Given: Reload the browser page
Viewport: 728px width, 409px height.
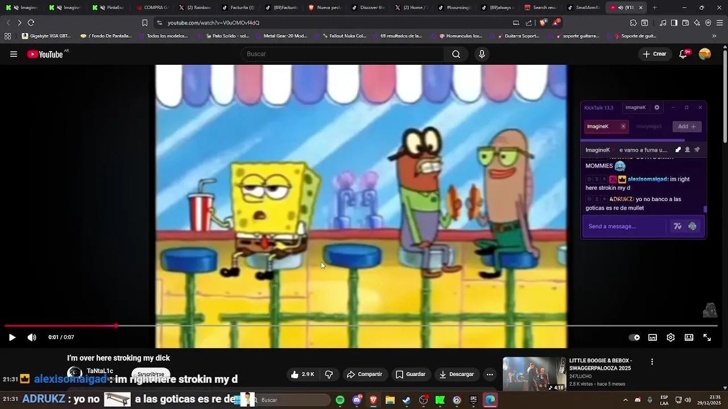Looking at the screenshot, I should [x=31, y=23].
